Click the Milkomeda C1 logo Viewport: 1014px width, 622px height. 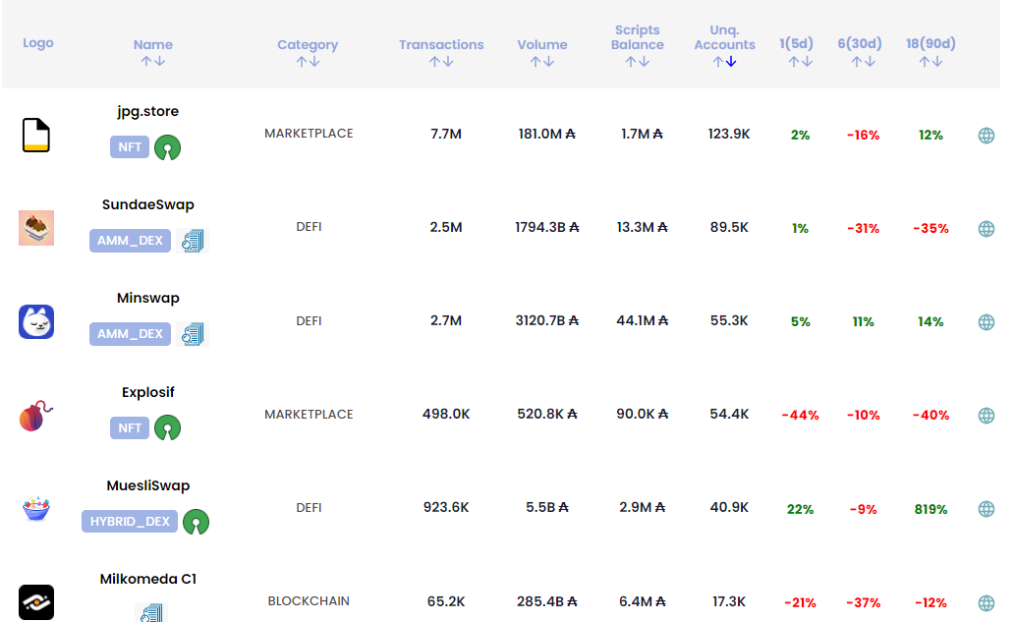(36, 602)
